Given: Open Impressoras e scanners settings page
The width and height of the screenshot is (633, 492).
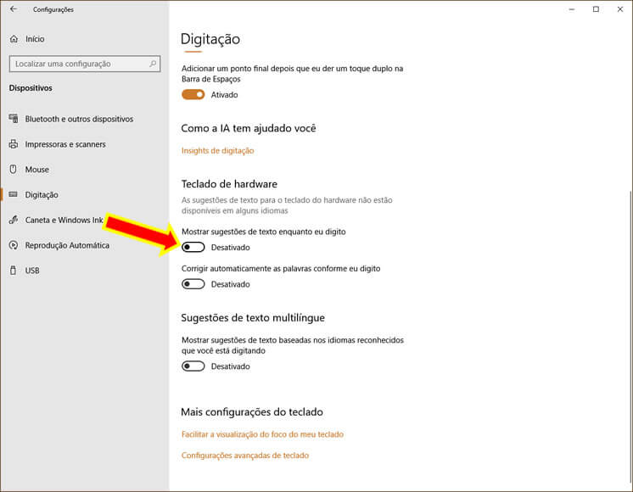Looking at the screenshot, I should pos(65,144).
